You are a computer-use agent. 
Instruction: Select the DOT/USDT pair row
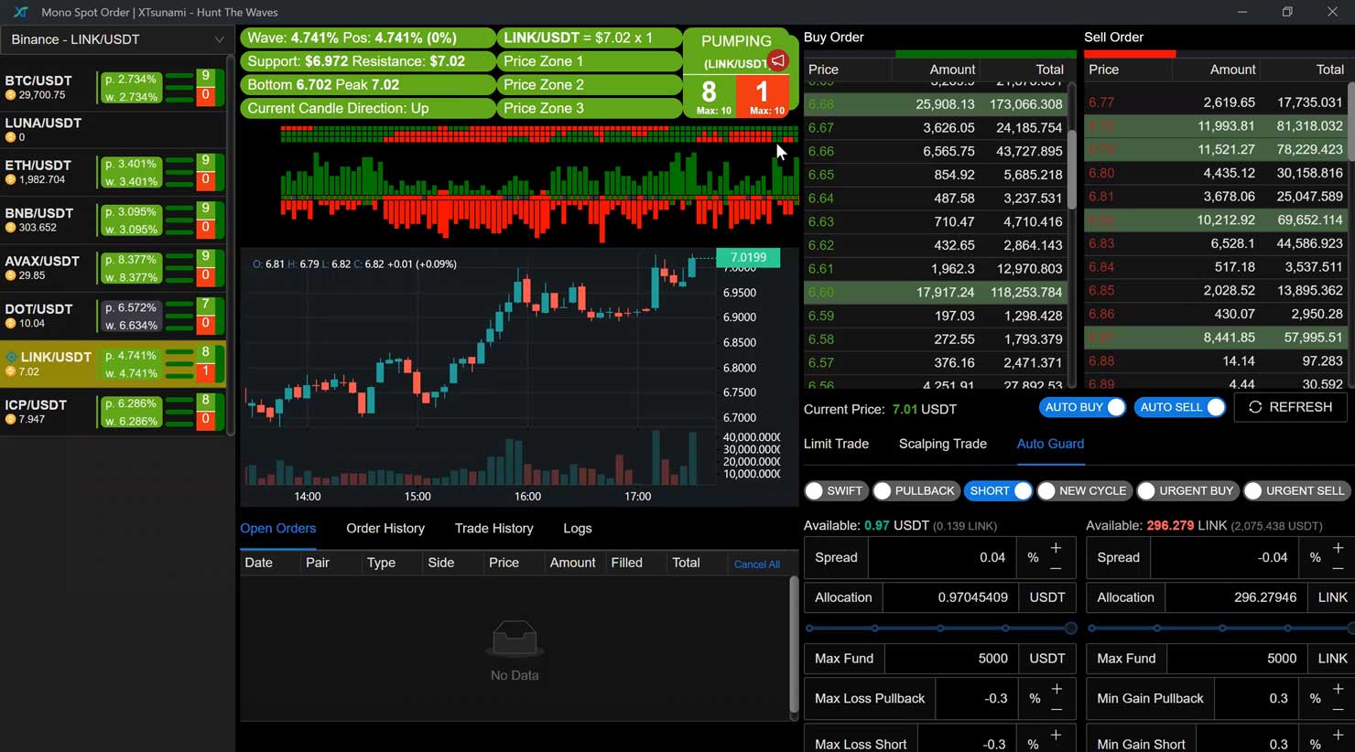click(113, 316)
